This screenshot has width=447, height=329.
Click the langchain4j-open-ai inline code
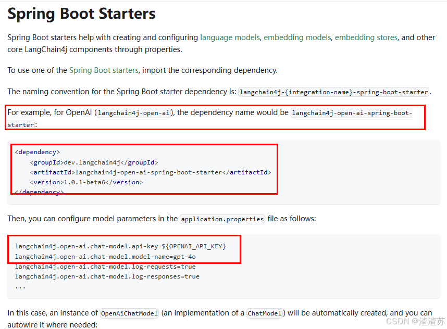[x=134, y=113]
